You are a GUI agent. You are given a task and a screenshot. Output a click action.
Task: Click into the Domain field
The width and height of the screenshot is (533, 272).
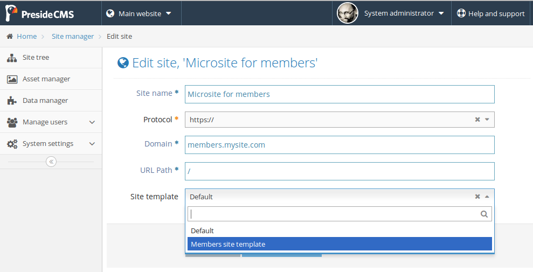340,145
